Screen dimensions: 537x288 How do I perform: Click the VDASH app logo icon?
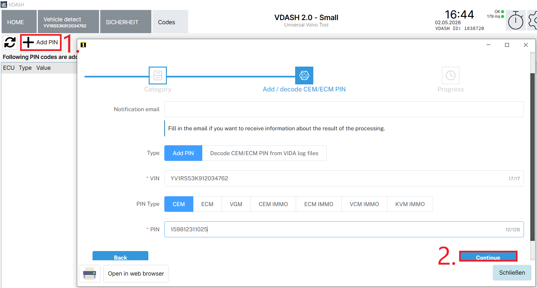click(x=4, y=4)
